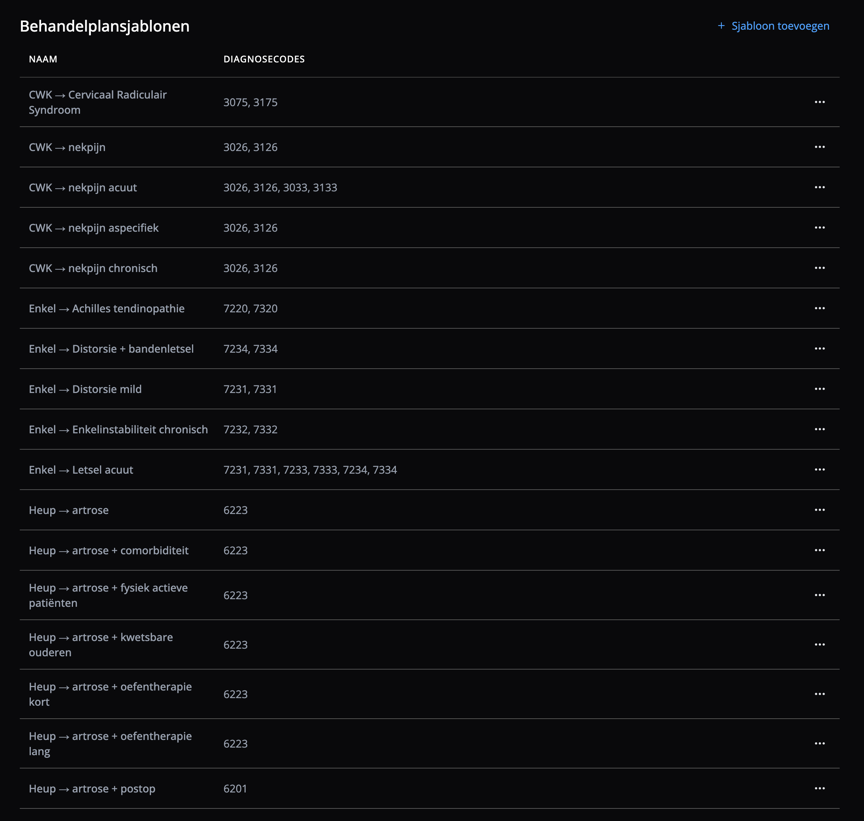Open options menu for Cervicaal Radiculair Syndroom
This screenshot has height=821, width=864.
point(820,102)
